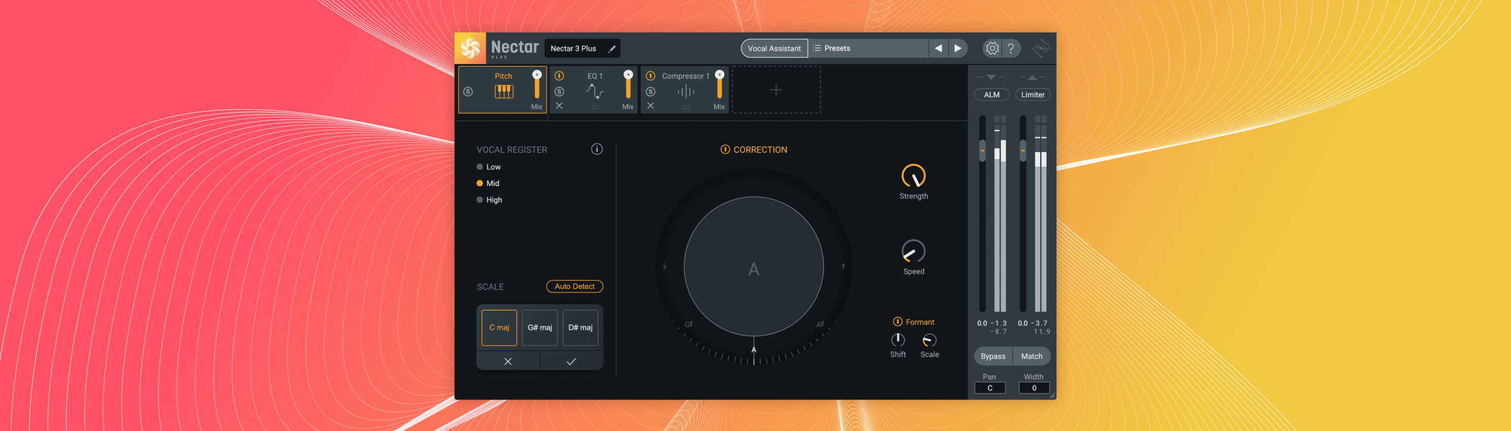The height and width of the screenshot is (431, 1511).
Task: Click the window resize corner grip
Action: point(1052,396)
